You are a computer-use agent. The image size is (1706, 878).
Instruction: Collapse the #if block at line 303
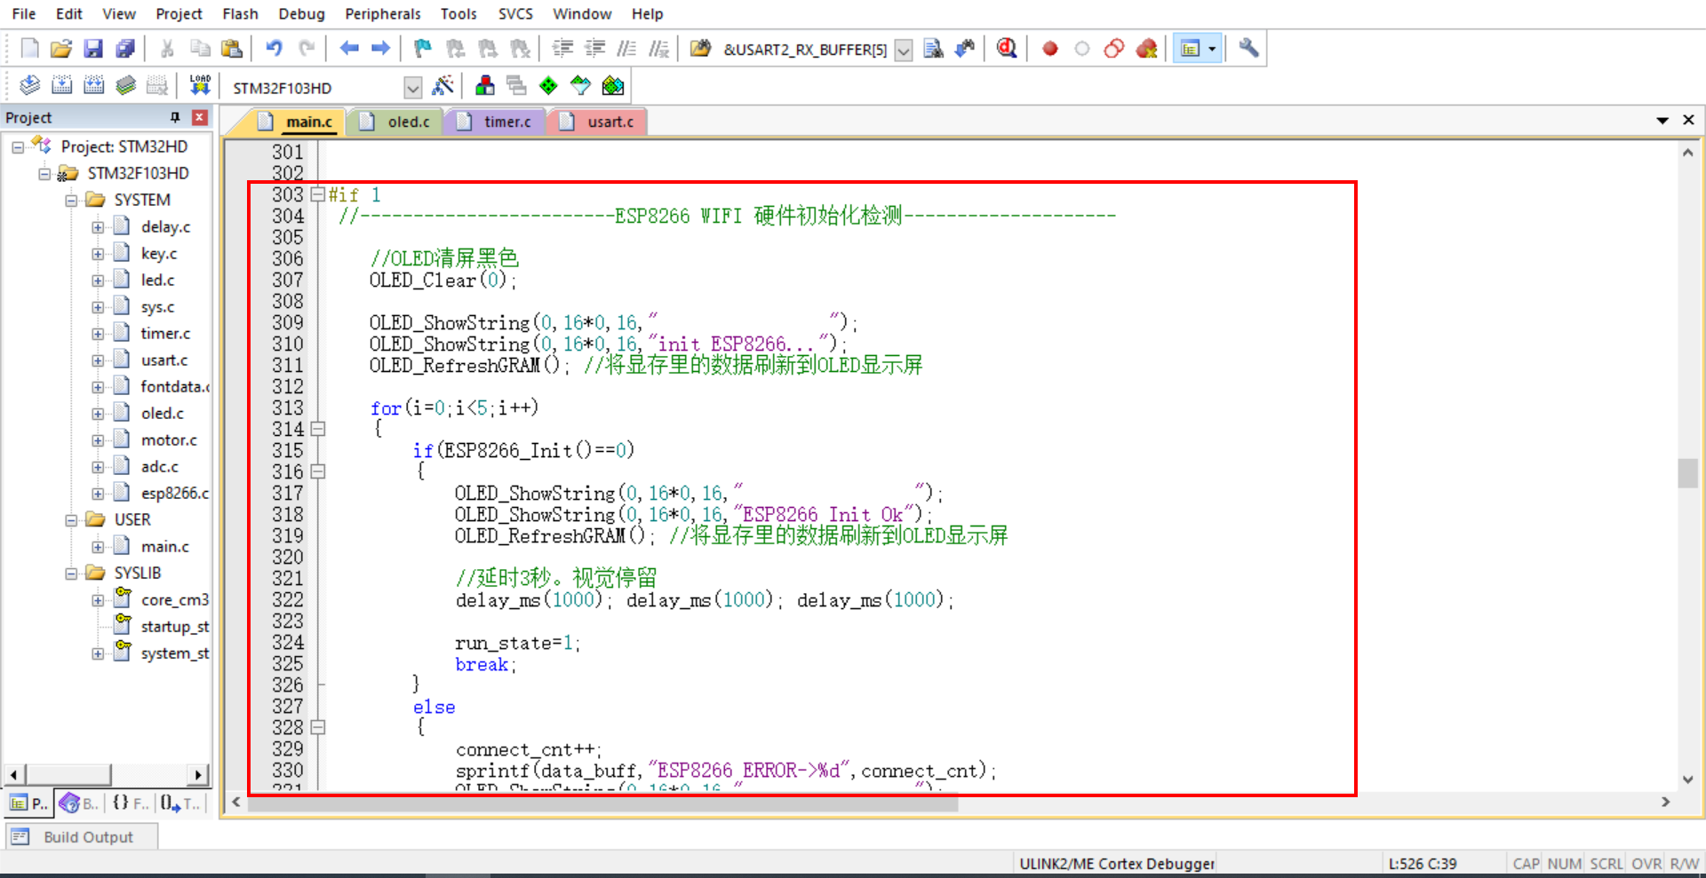[318, 194]
